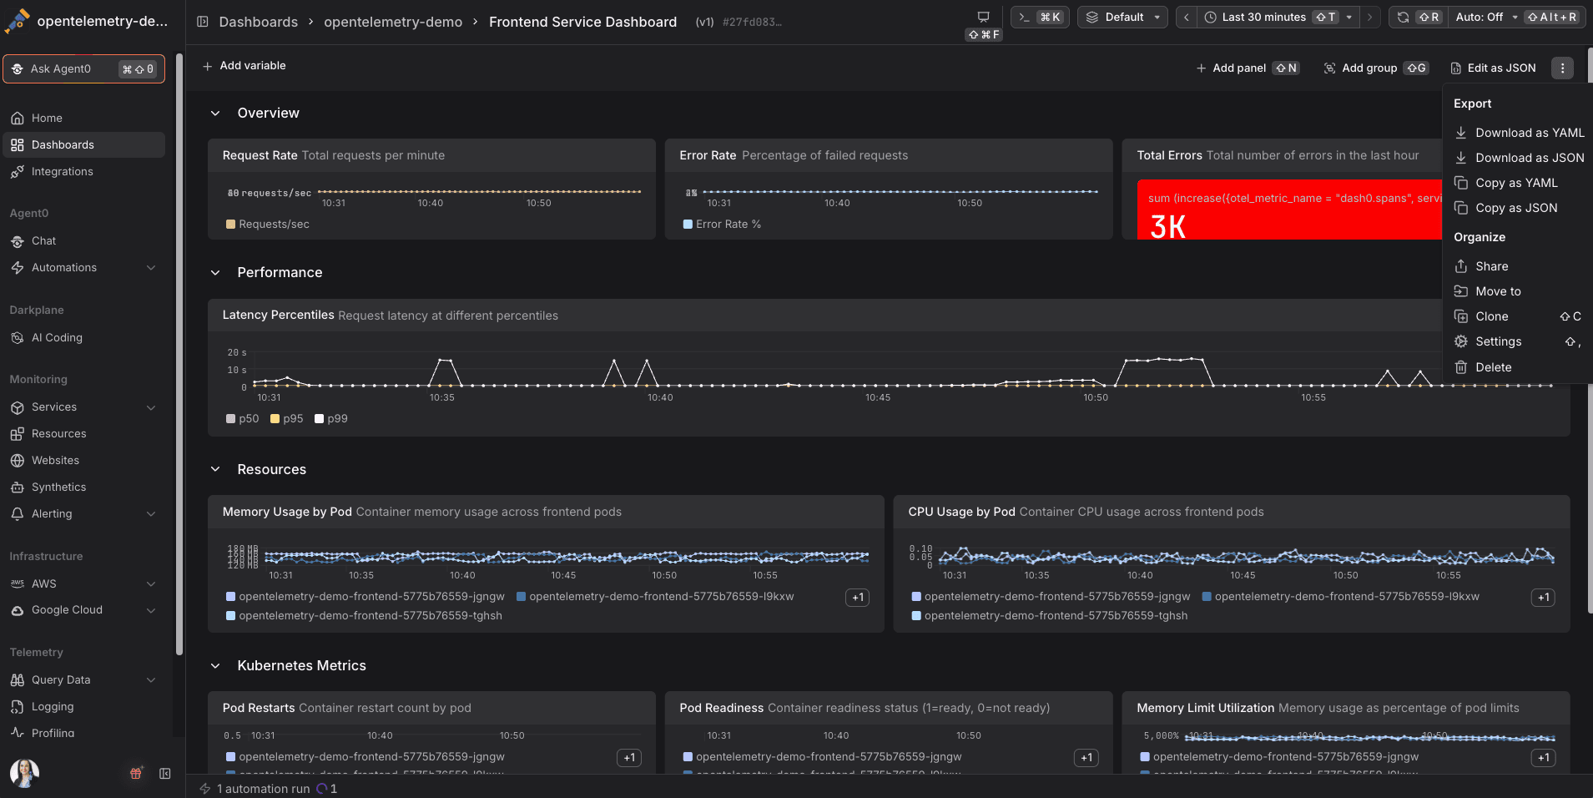Clone the dashboard from the menu
Image resolution: width=1593 pixels, height=798 pixels.
click(1519, 316)
